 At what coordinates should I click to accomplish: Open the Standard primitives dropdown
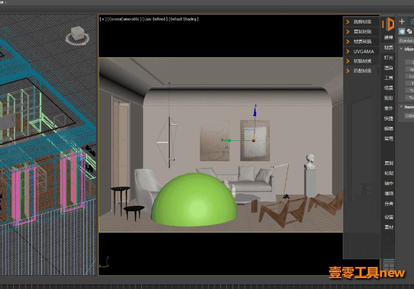tap(406, 41)
